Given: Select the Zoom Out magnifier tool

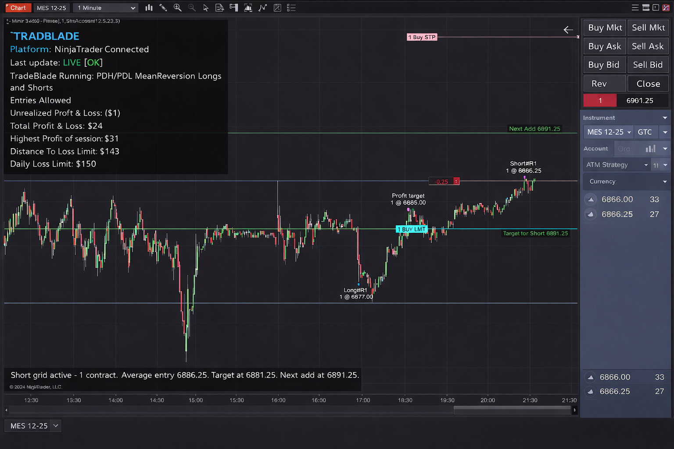Looking at the screenshot, I should (x=191, y=7).
